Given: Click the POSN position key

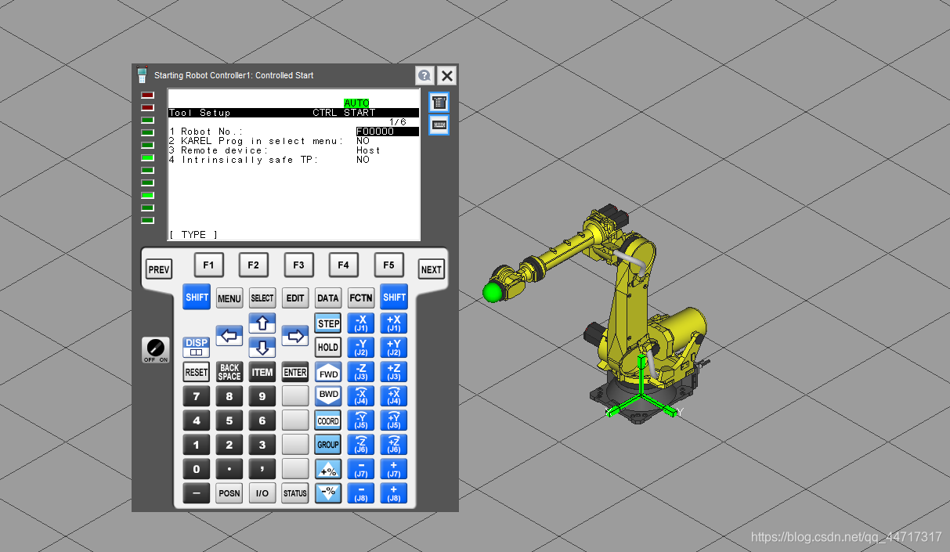Looking at the screenshot, I should pyautogui.click(x=229, y=493).
